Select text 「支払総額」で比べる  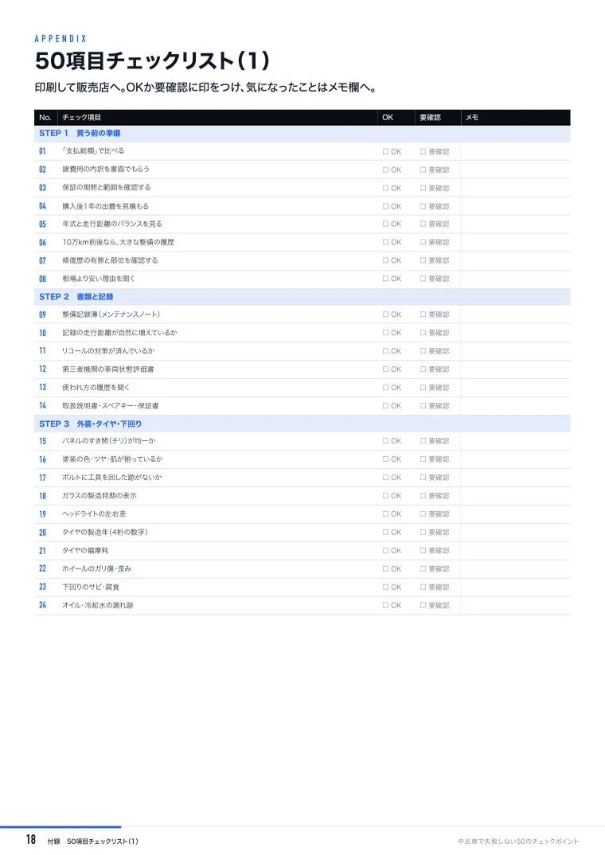(x=93, y=151)
